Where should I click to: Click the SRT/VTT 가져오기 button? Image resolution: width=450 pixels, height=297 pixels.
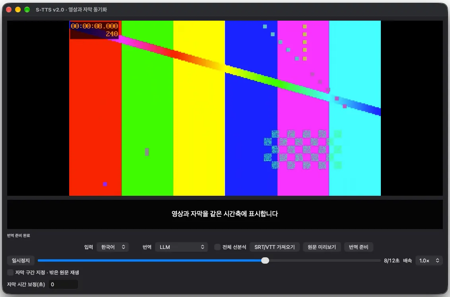pos(274,247)
